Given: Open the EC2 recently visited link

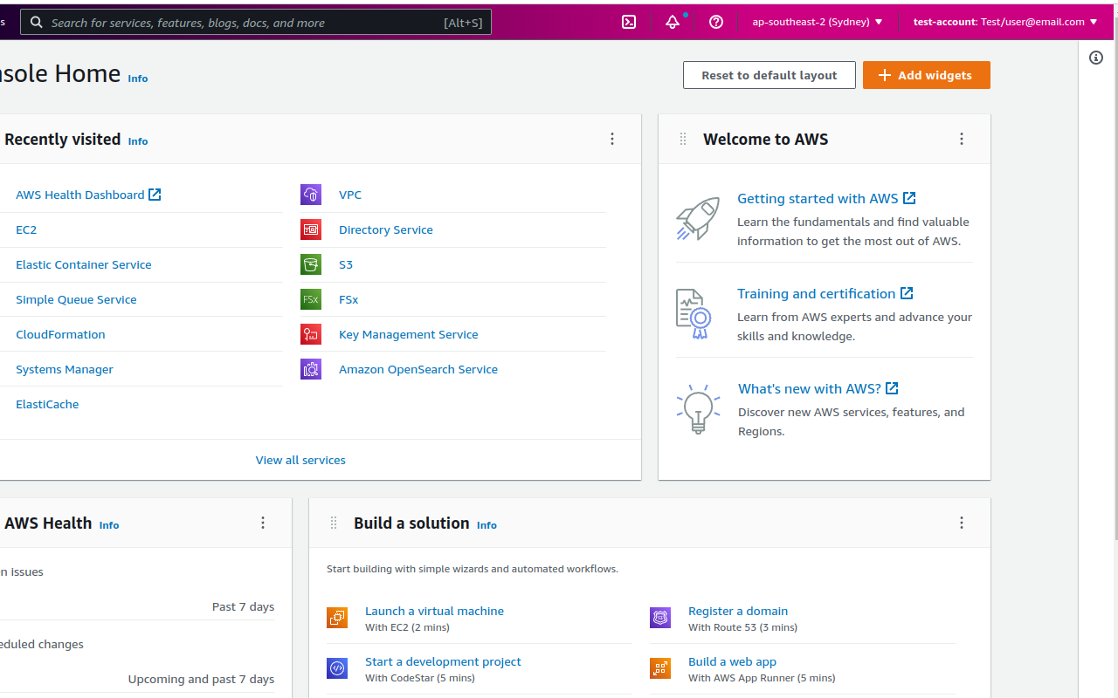Looking at the screenshot, I should point(26,229).
